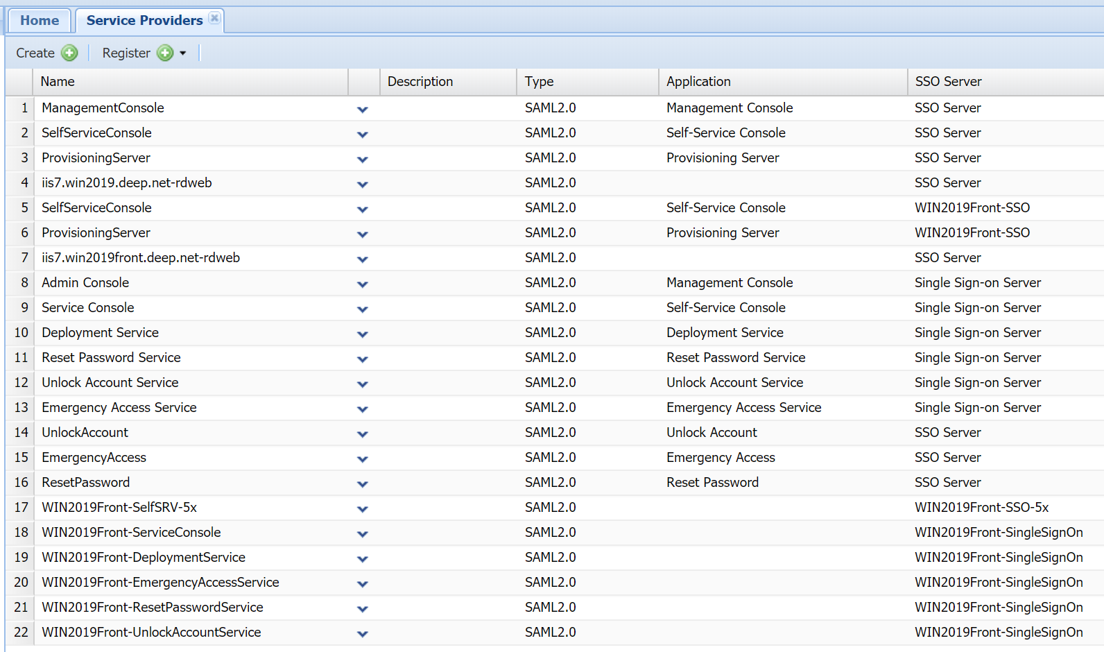Close the Service Providers tab
Viewport: 1104px width, 652px height.
tap(215, 18)
